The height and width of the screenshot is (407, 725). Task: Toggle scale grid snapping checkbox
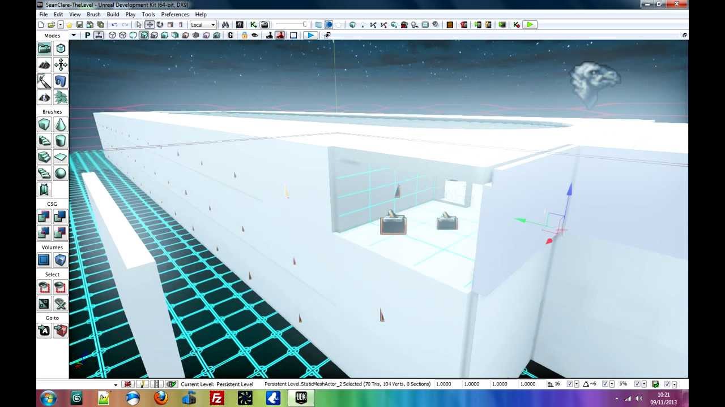point(637,384)
